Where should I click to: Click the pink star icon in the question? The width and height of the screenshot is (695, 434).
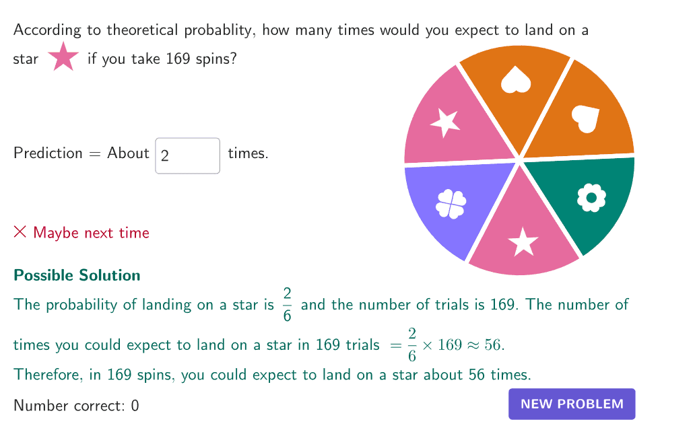click(63, 57)
